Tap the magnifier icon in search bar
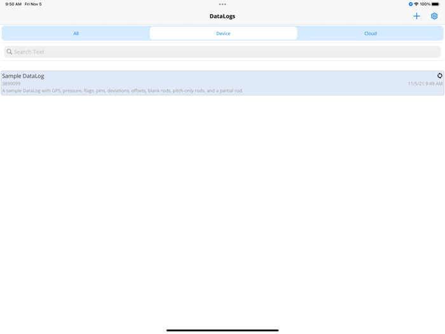This screenshot has height=334, width=445. tap(10, 52)
